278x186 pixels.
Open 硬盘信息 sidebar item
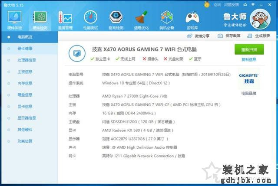coord(30,95)
